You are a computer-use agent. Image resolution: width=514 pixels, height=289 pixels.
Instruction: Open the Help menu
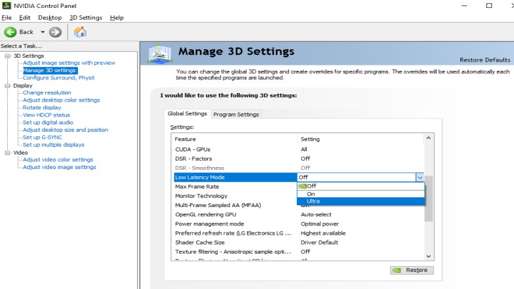coord(117,18)
